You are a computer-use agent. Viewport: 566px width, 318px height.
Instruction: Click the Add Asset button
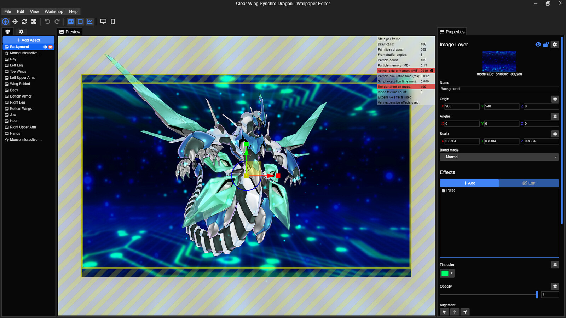[29, 40]
